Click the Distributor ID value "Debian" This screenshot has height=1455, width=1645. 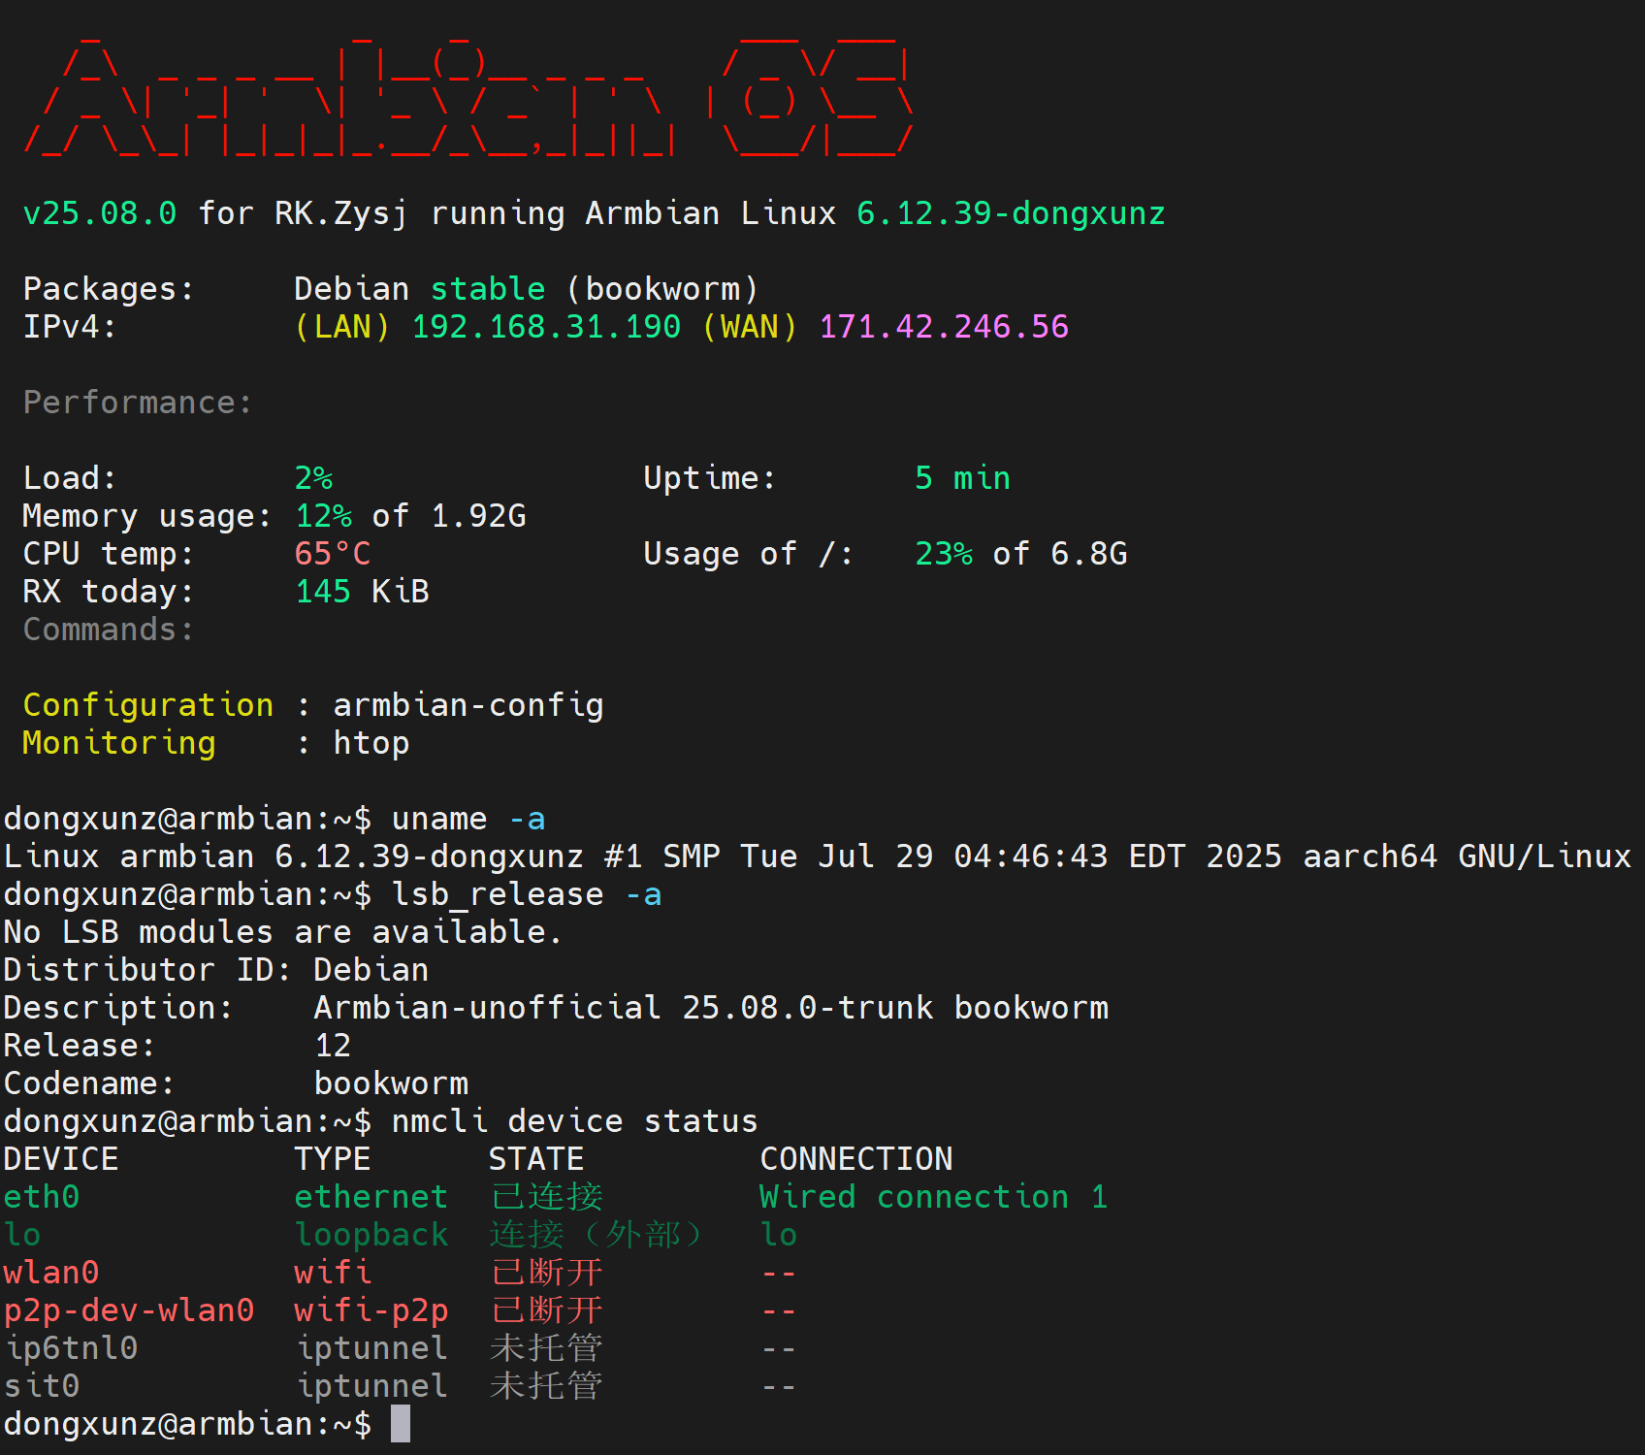pos(371,970)
